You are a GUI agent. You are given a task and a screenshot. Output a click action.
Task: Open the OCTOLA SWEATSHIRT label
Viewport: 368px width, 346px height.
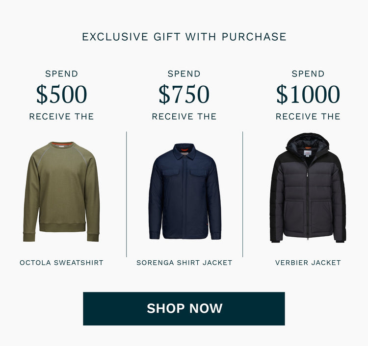(61, 263)
